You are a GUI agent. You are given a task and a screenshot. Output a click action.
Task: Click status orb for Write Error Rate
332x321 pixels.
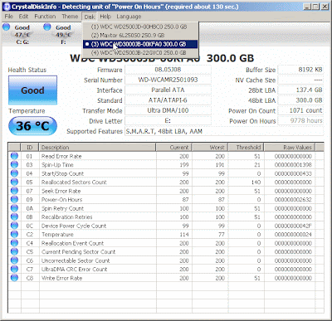[14, 278]
